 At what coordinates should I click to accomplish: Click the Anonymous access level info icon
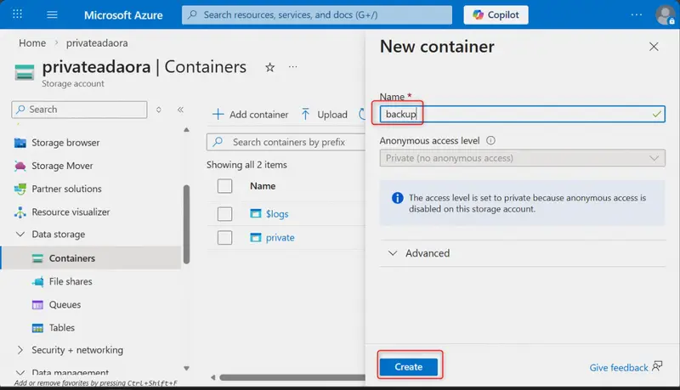tap(490, 140)
